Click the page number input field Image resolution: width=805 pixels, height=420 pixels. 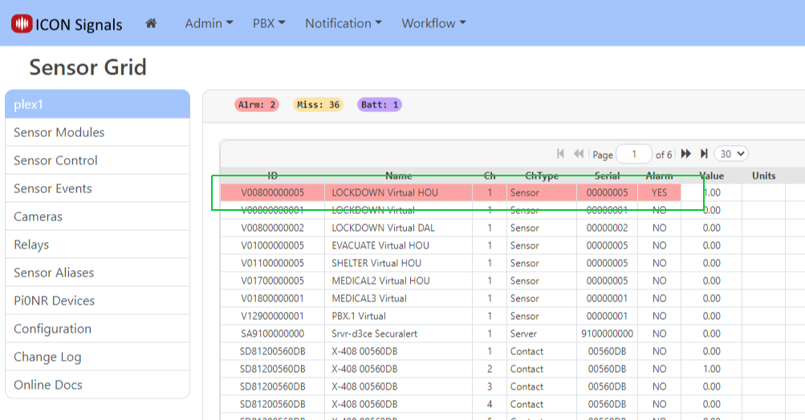pos(635,154)
